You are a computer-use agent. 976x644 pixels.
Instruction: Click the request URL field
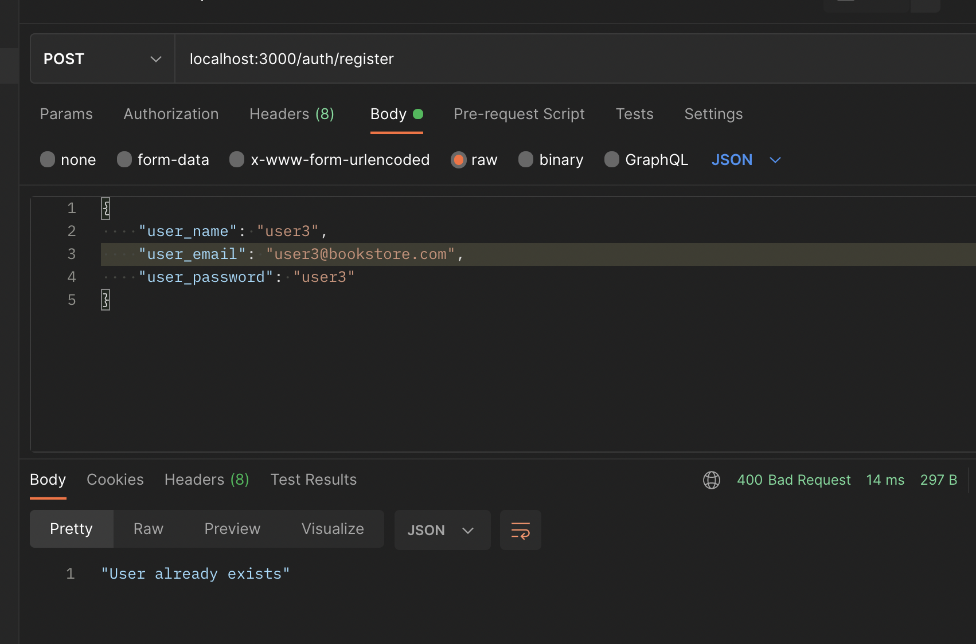tap(575, 59)
